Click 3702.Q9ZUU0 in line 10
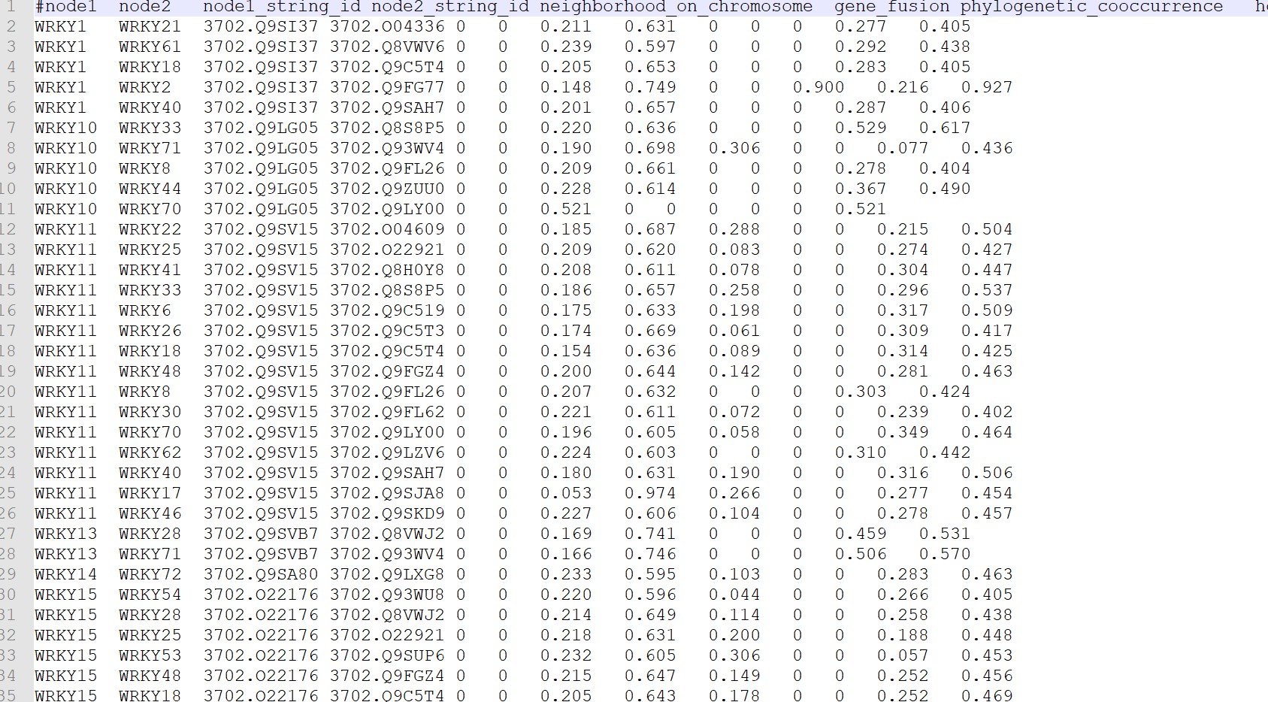 (387, 189)
